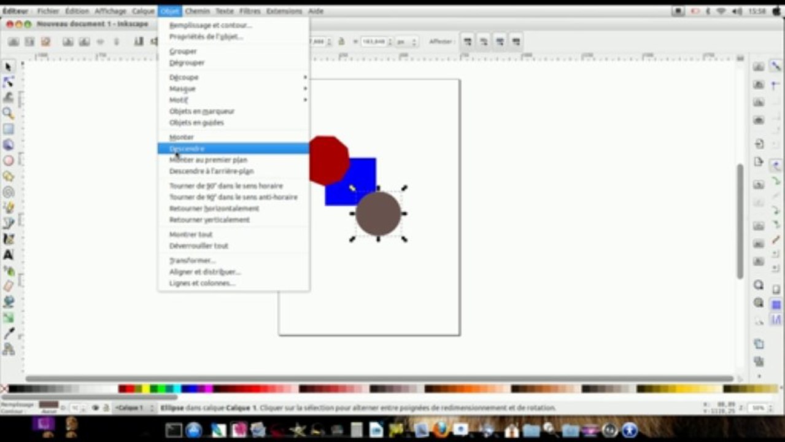The width and height of the screenshot is (785, 442).
Task: Select the Star and polygon tool
Action: click(x=9, y=176)
